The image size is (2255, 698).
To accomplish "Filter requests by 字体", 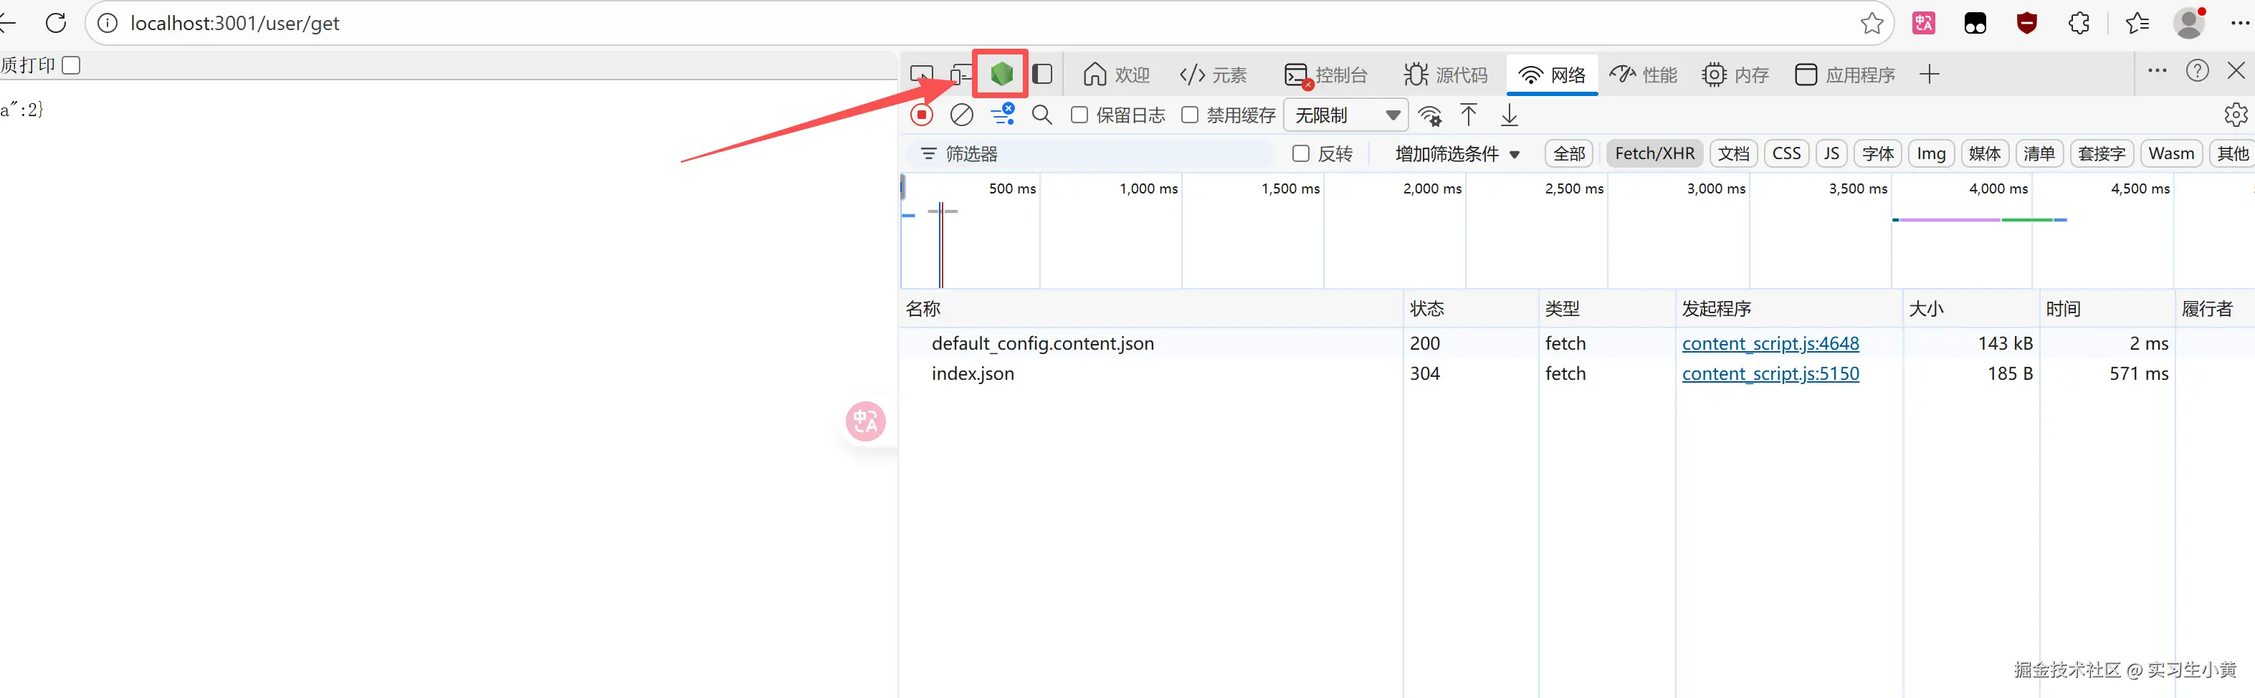I will point(1878,154).
